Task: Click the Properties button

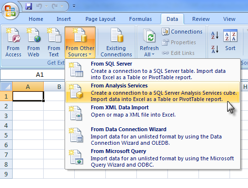Action: tap(179, 42)
